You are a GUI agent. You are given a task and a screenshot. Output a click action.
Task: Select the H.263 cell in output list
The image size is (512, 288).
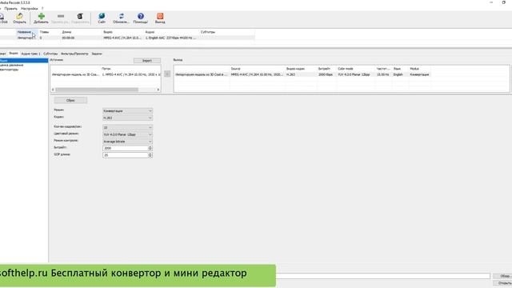click(290, 74)
